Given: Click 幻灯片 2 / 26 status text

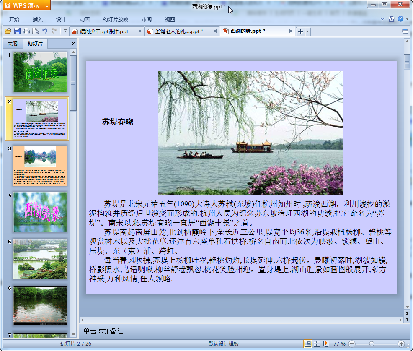Looking at the screenshot, I should click(76, 343).
